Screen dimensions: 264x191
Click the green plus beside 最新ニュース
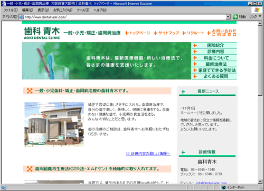[183, 92]
